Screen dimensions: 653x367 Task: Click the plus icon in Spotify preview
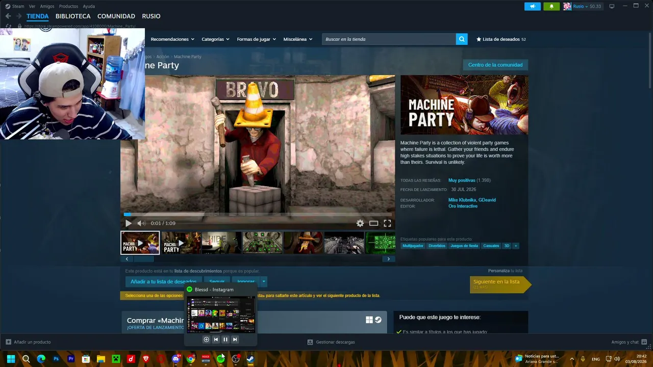[206, 339]
